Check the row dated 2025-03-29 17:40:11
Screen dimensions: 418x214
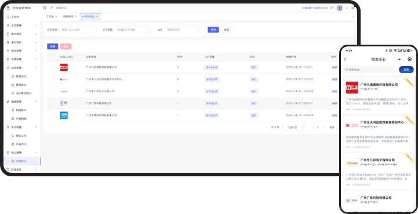tap(51, 67)
